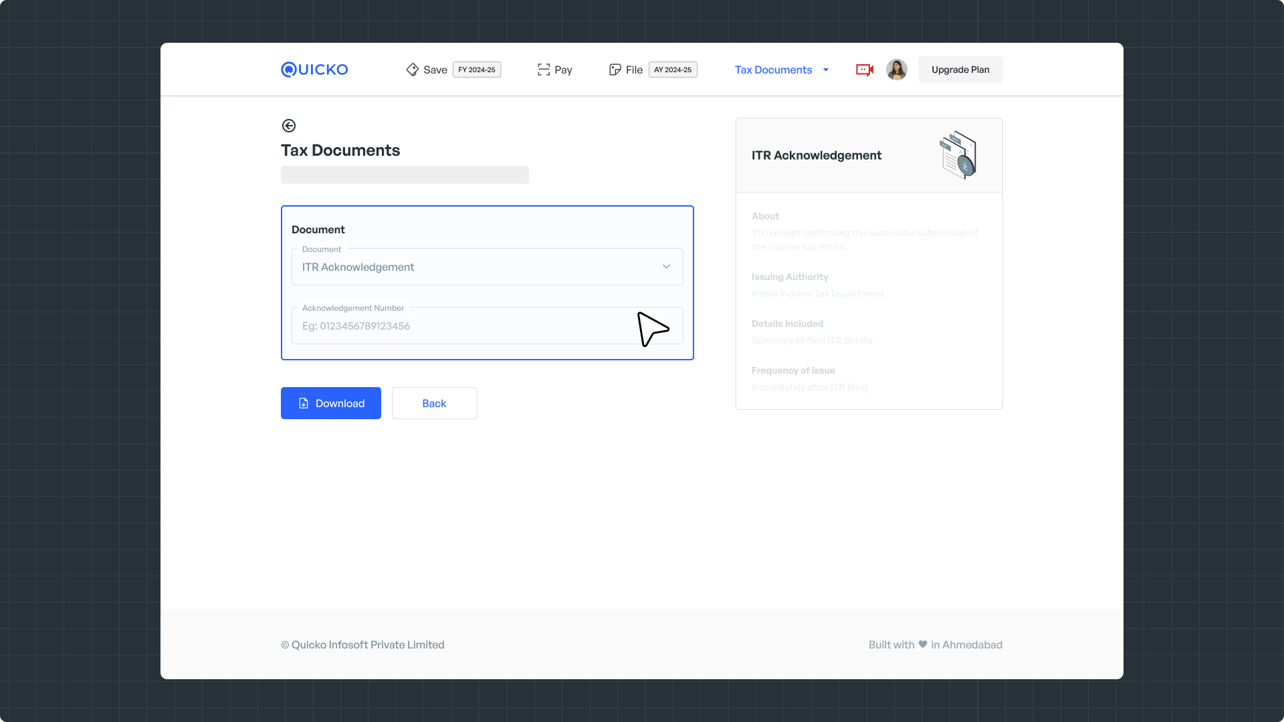Click the red video camera icon
This screenshot has height=722, width=1284.
864,70
